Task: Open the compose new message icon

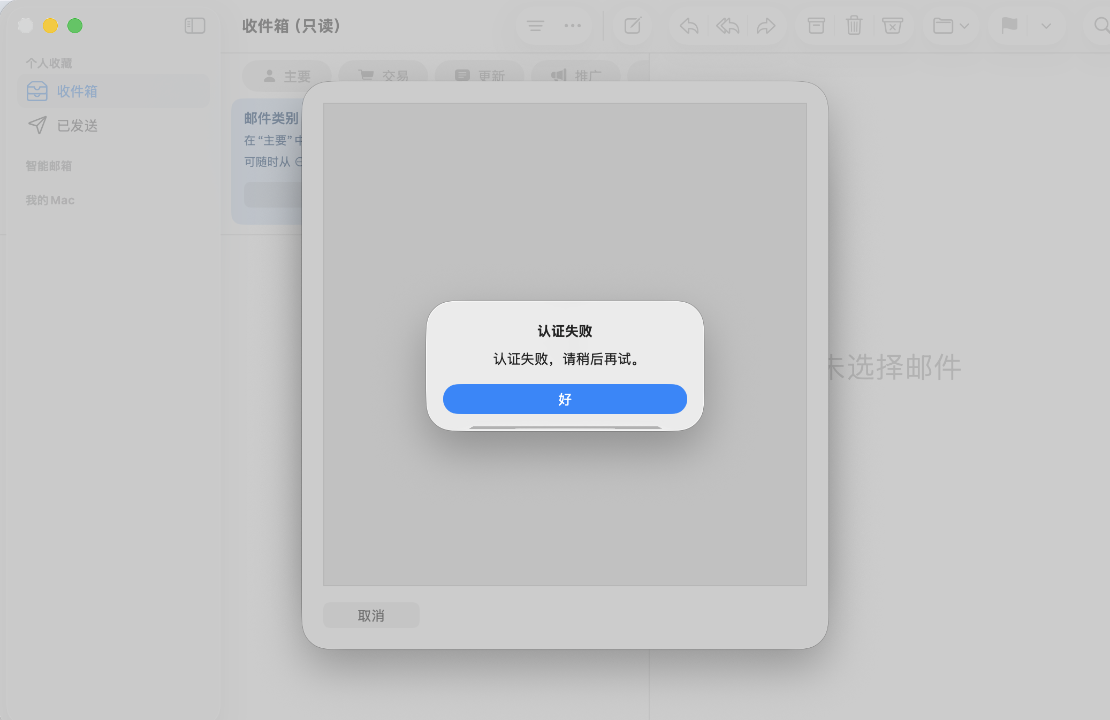Action: coord(633,25)
